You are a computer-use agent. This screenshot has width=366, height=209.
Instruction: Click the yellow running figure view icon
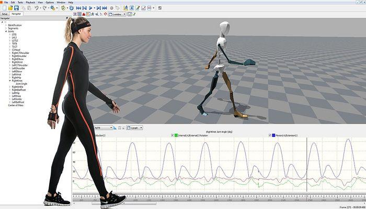click(x=126, y=8)
